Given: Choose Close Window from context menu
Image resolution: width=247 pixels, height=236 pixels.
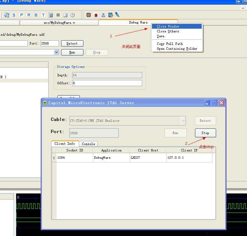Looking at the screenshot, I should coord(168,27).
